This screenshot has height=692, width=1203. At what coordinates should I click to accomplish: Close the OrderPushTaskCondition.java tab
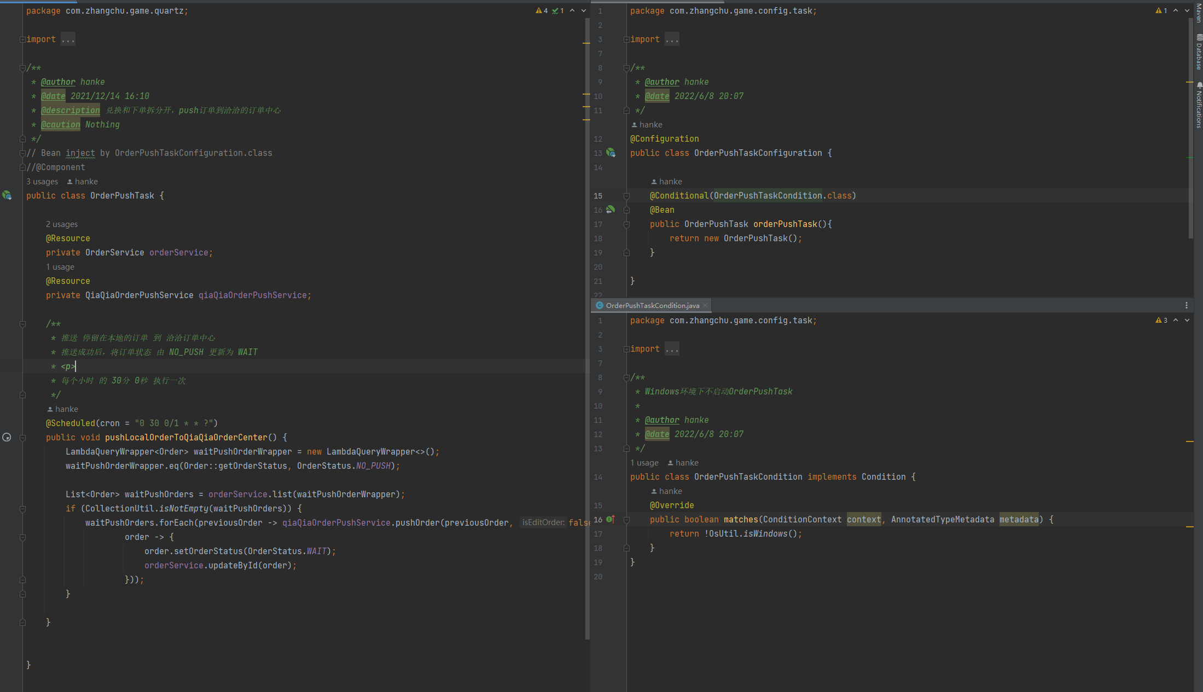coord(705,305)
